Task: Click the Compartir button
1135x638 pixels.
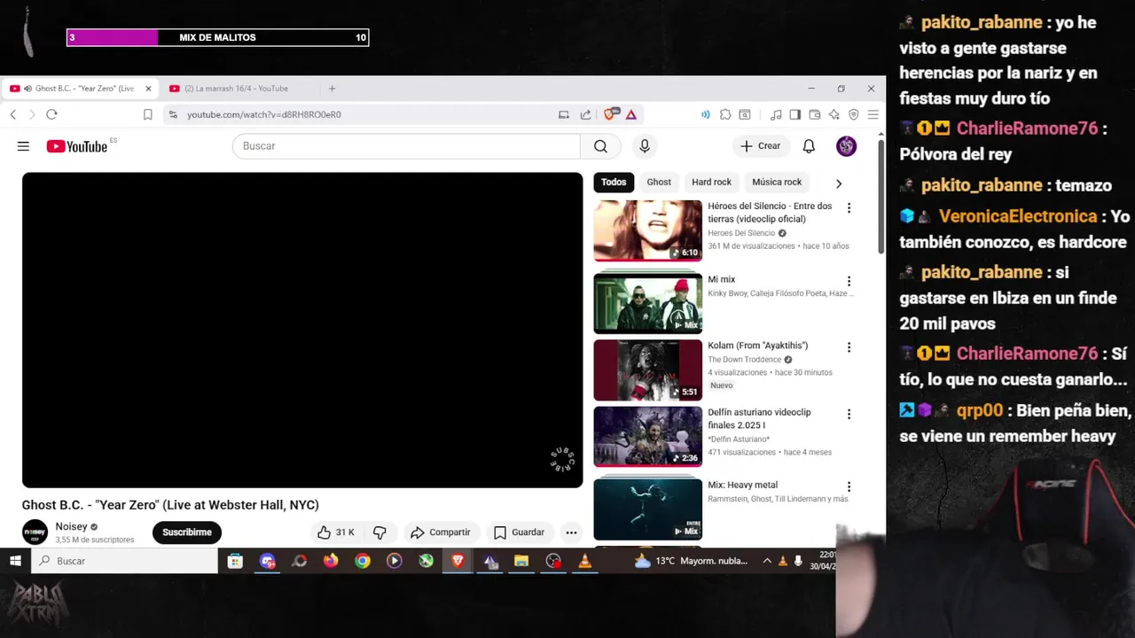Action: tap(440, 533)
